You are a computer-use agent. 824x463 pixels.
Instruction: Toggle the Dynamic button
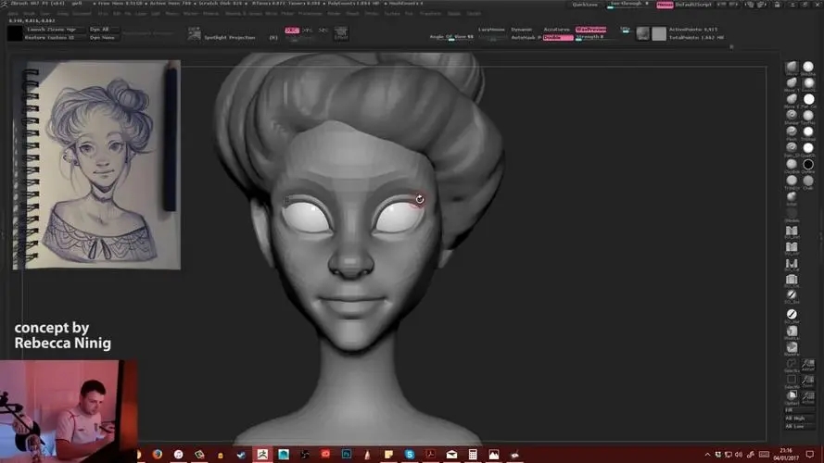point(521,30)
